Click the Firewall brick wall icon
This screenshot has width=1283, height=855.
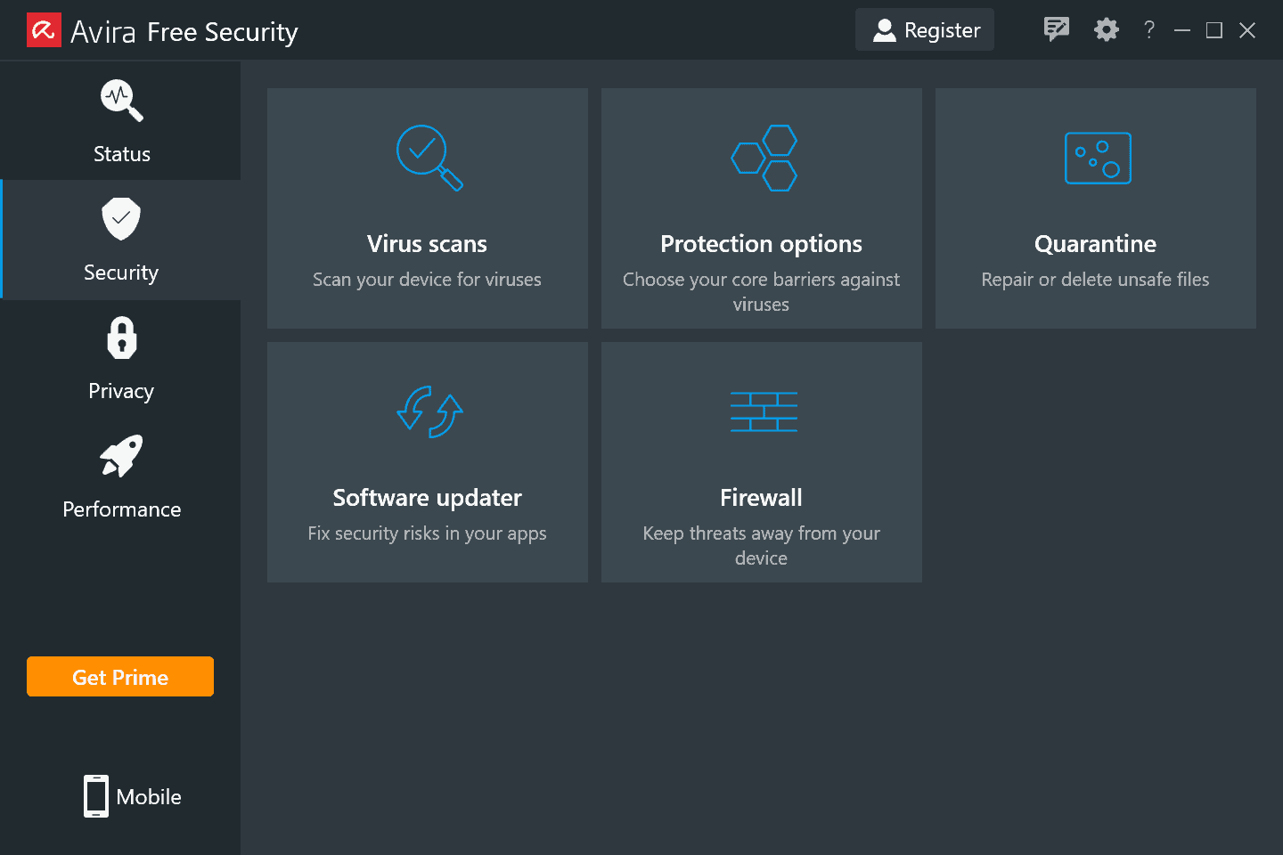[x=764, y=411]
